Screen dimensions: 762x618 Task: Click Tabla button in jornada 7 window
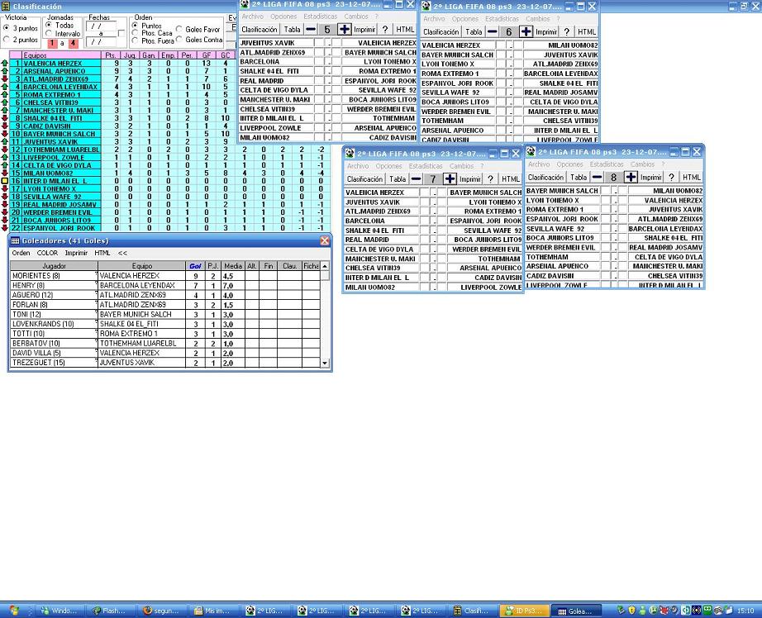click(x=398, y=178)
